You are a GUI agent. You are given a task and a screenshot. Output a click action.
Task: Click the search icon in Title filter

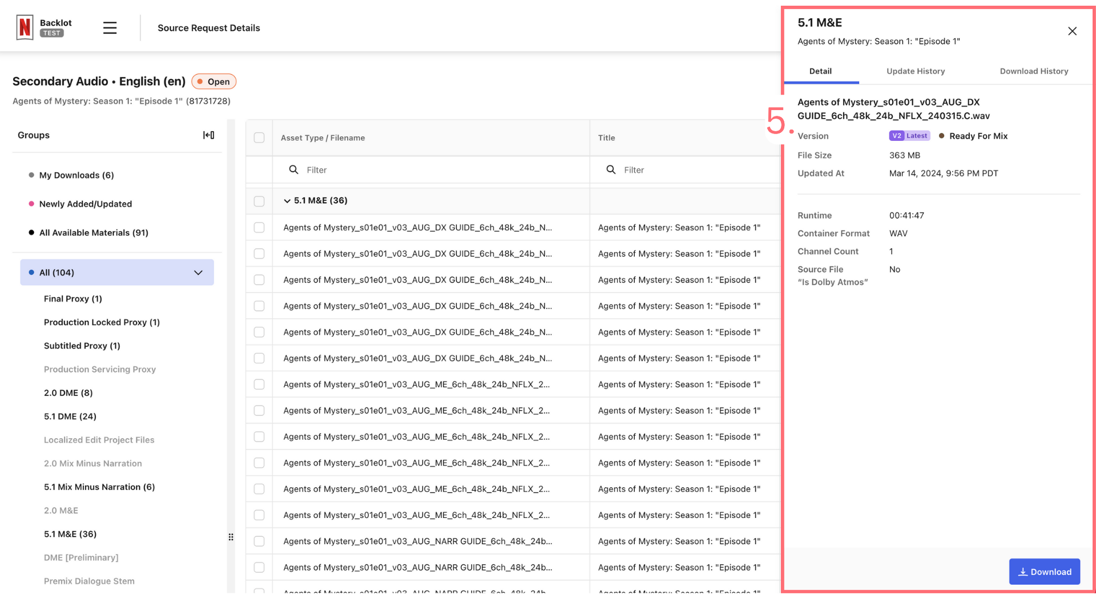tap(611, 170)
